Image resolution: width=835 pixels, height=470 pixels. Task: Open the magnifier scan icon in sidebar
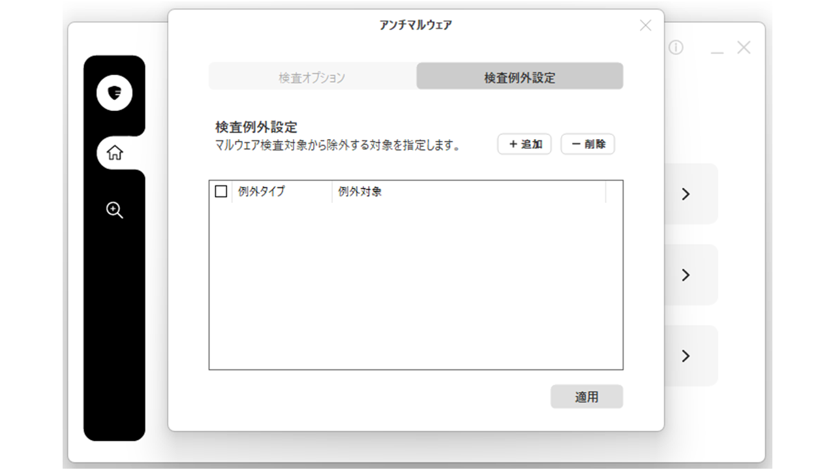click(x=115, y=210)
